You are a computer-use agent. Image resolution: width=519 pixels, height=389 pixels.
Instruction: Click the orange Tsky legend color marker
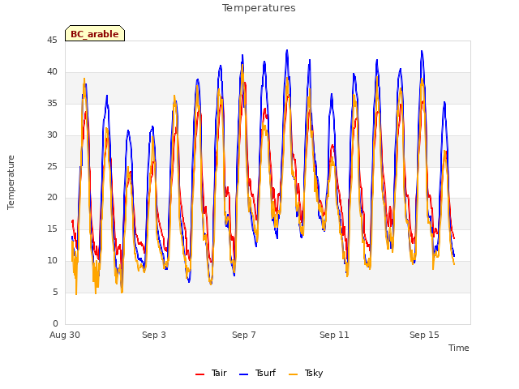coord(294,374)
